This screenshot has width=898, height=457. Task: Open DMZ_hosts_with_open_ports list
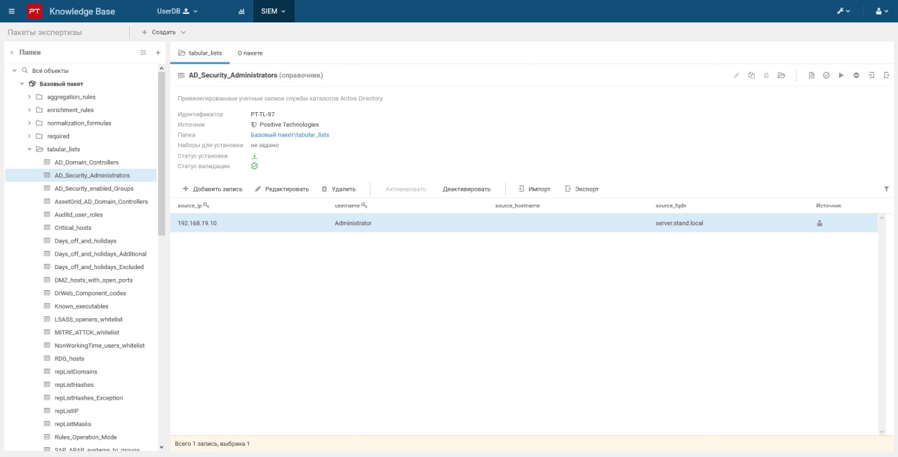(x=93, y=280)
